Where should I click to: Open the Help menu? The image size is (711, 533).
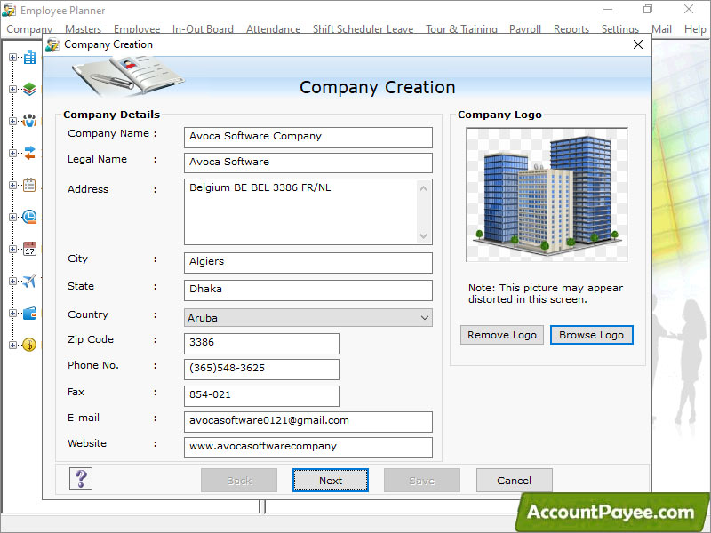coord(695,29)
